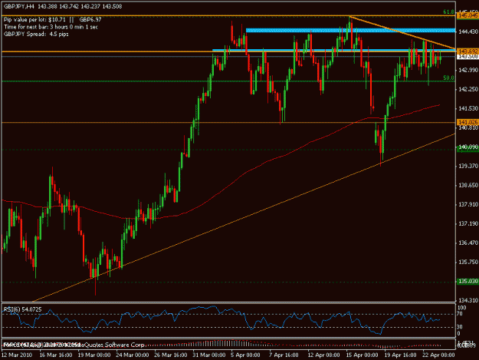Click the 134.310 price axis value

468,300
